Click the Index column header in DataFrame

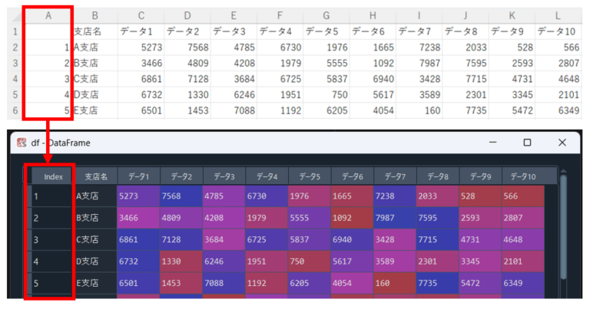(52, 176)
